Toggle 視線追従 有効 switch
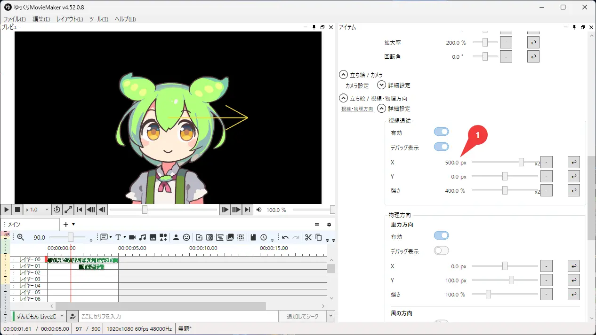The height and width of the screenshot is (335, 596). (441, 132)
